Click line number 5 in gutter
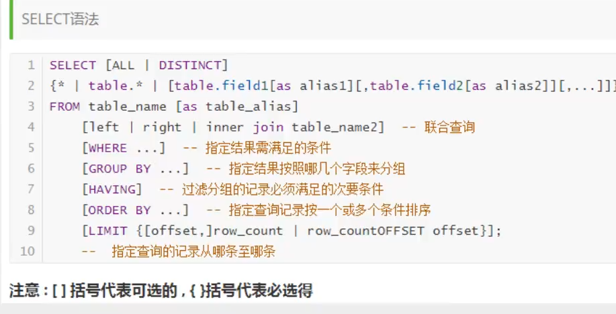Viewport: 616px width, 314px height. coord(31,148)
